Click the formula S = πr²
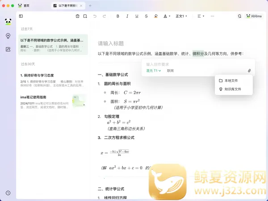Image resolution: width=268 pixels, height=201 pixels. coord(132,101)
